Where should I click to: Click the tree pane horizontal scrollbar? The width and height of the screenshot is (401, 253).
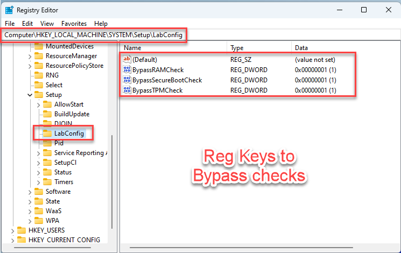(x=52, y=248)
